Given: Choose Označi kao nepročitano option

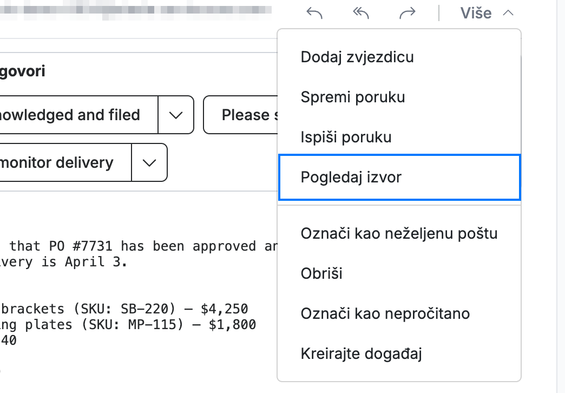Looking at the screenshot, I should click(399, 313).
